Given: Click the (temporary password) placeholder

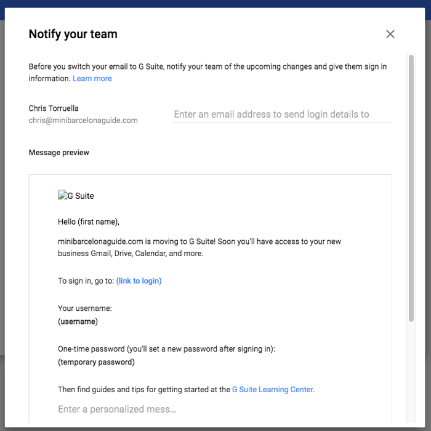Looking at the screenshot, I should click(x=96, y=362).
